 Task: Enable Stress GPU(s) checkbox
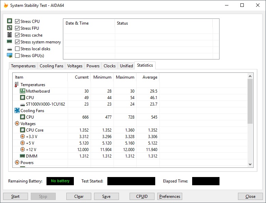click(17, 55)
